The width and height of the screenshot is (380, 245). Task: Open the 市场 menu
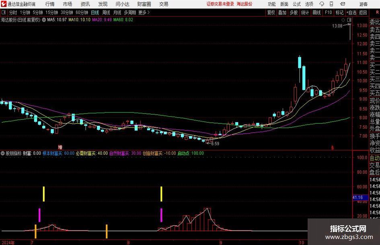[x=68, y=4]
